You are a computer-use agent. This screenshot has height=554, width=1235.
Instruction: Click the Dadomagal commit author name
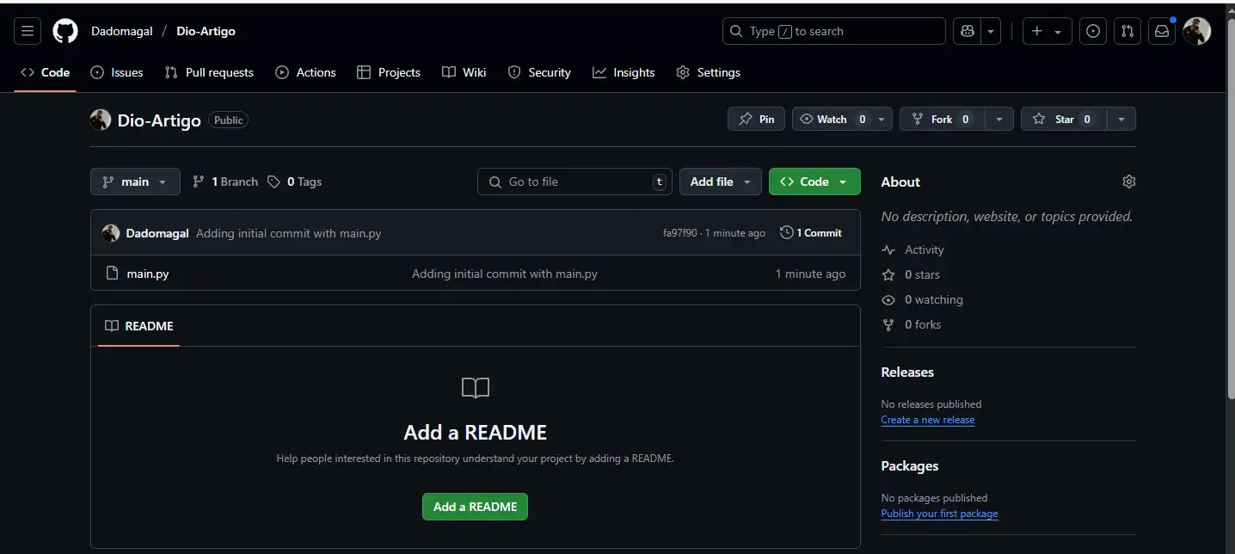click(x=157, y=233)
